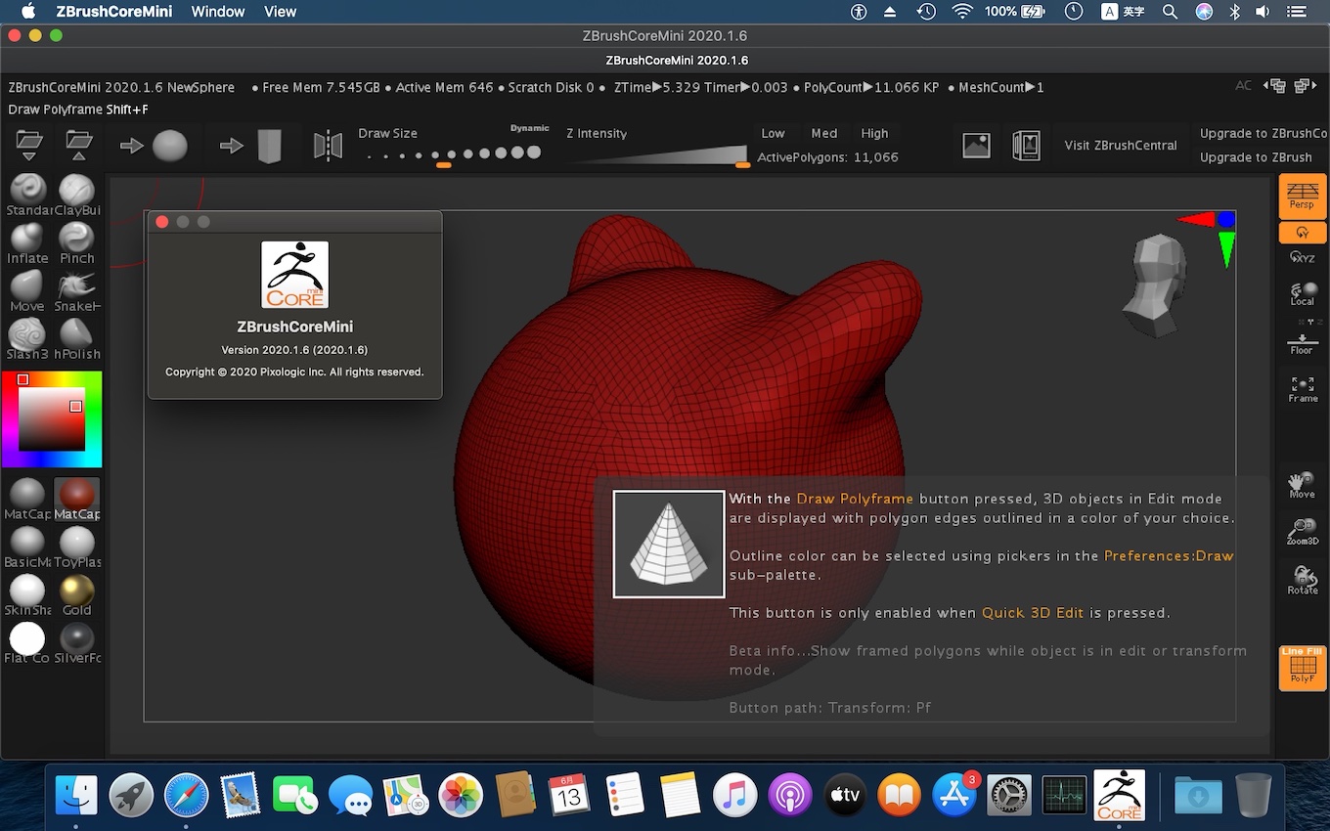Toggle Persp perspective mode
Screen dimensions: 1330x831
(1303, 196)
